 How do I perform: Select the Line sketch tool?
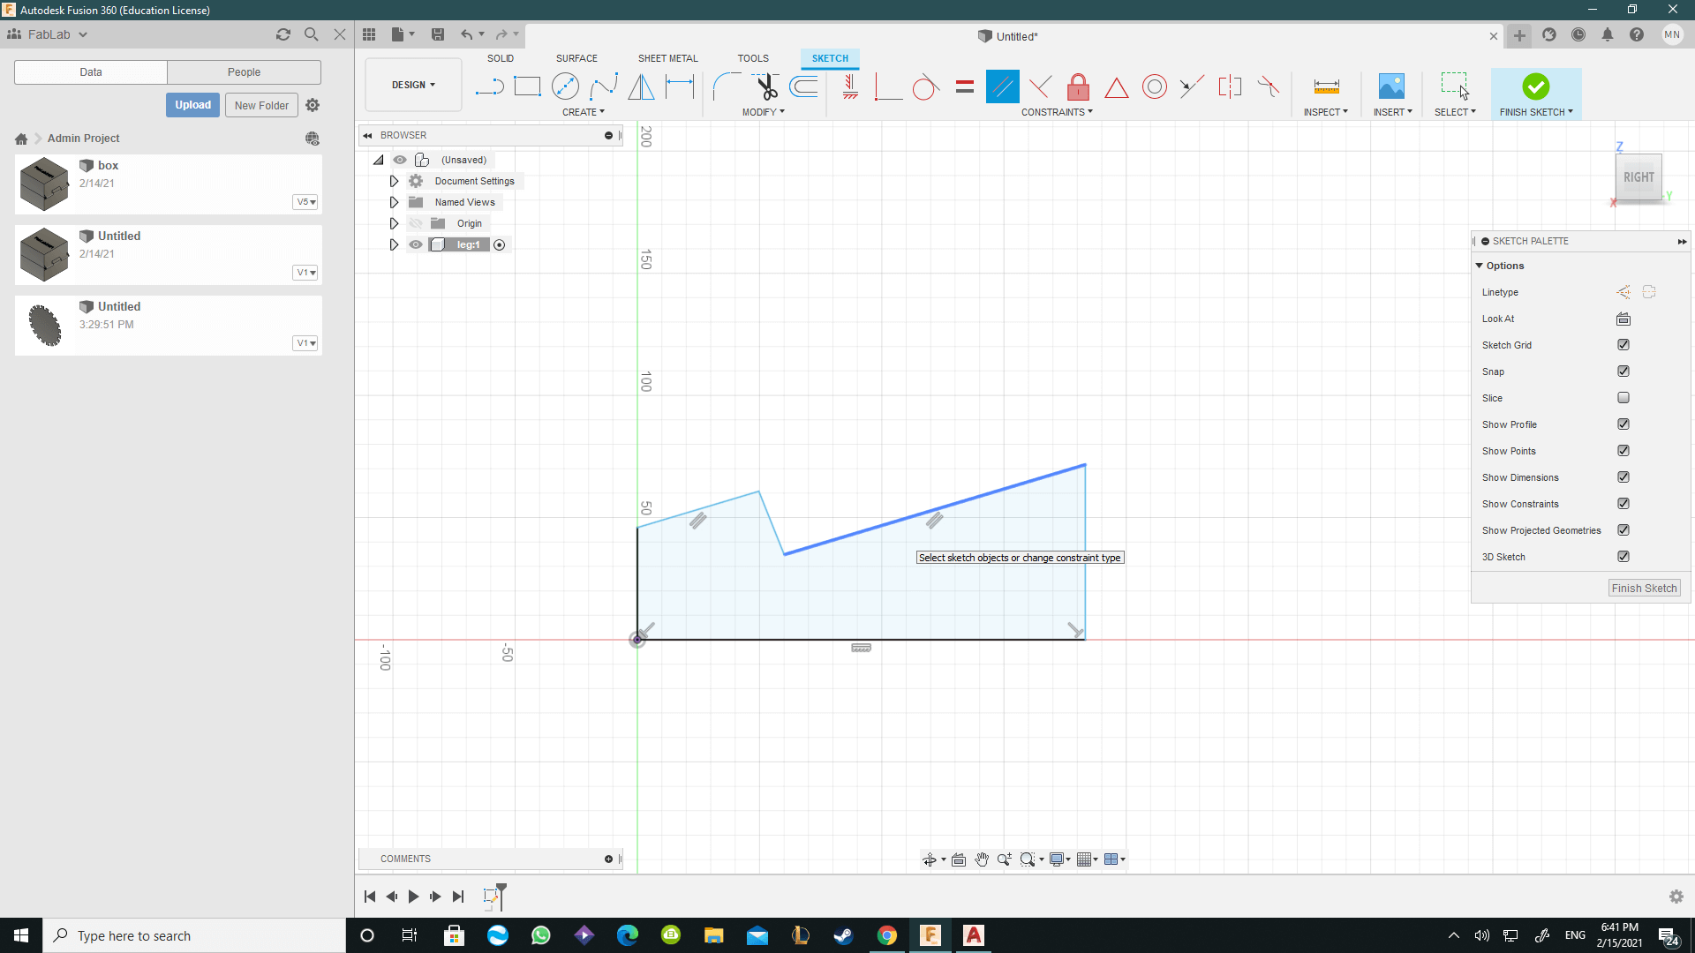pos(489,86)
